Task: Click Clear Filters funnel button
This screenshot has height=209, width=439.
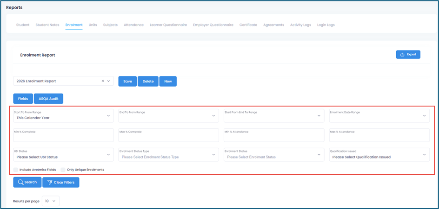Action: click(x=61, y=183)
